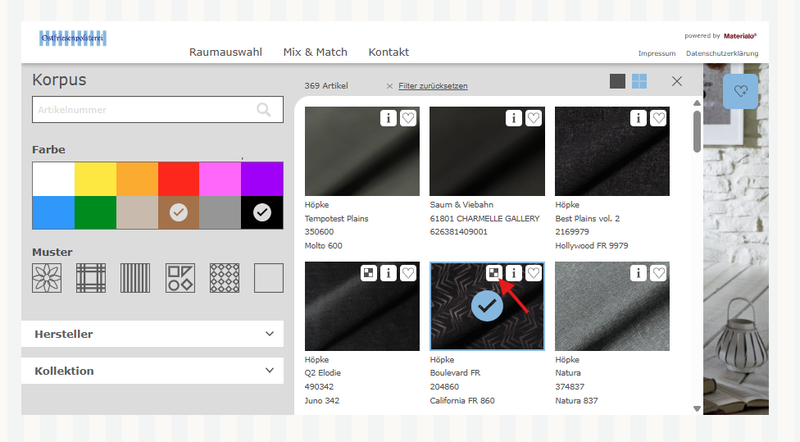Select the floral pattern filter icon
Screen dimensions: 800x442
pyautogui.click(x=47, y=278)
